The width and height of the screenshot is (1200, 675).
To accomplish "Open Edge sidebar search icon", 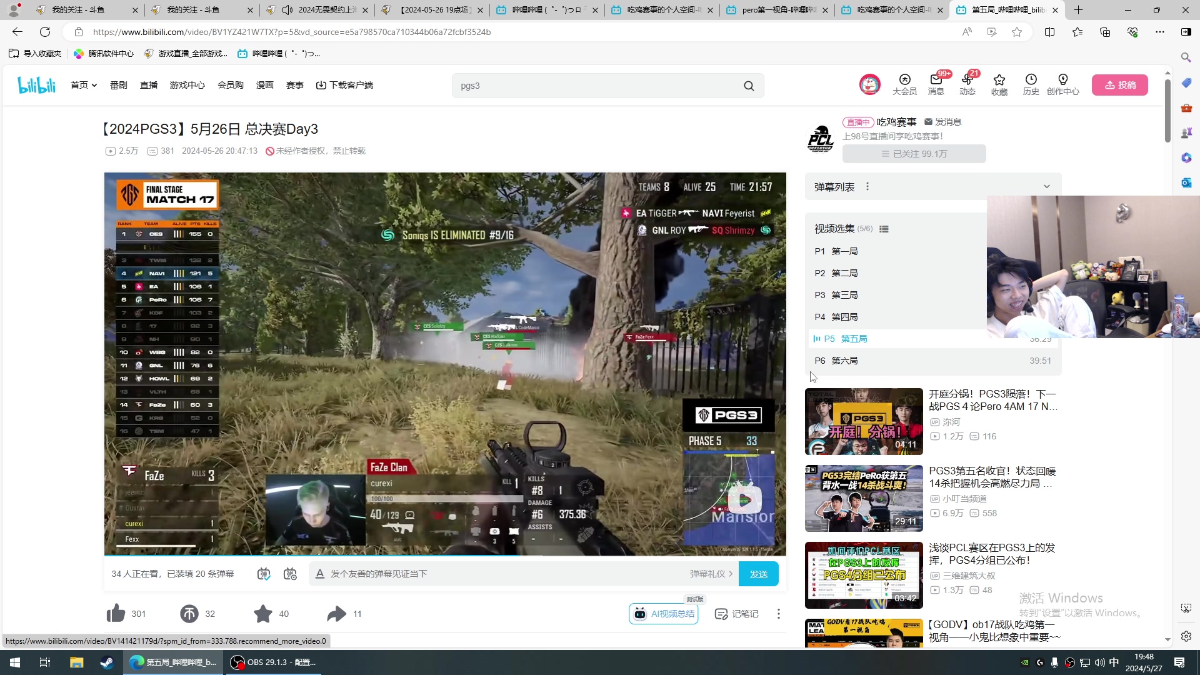I will (x=1186, y=57).
